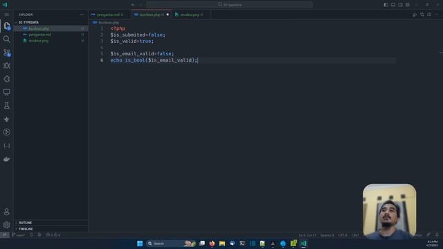Image resolution: width=443 pixels, height=249 pixels.
Task: Open the customize layout icon
Action: click(408, 5)
